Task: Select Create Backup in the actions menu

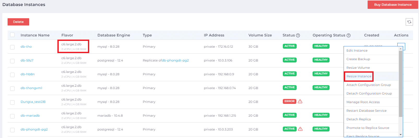Action: 358,59
